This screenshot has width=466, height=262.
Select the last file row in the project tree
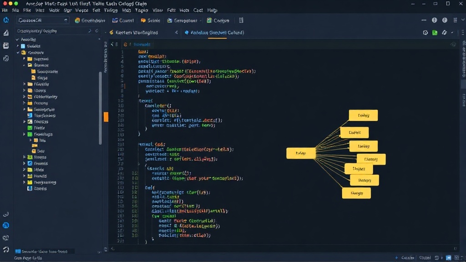[37, 189]
